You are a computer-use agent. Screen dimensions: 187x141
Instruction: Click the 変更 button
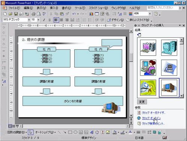click(x=142, y=102)
